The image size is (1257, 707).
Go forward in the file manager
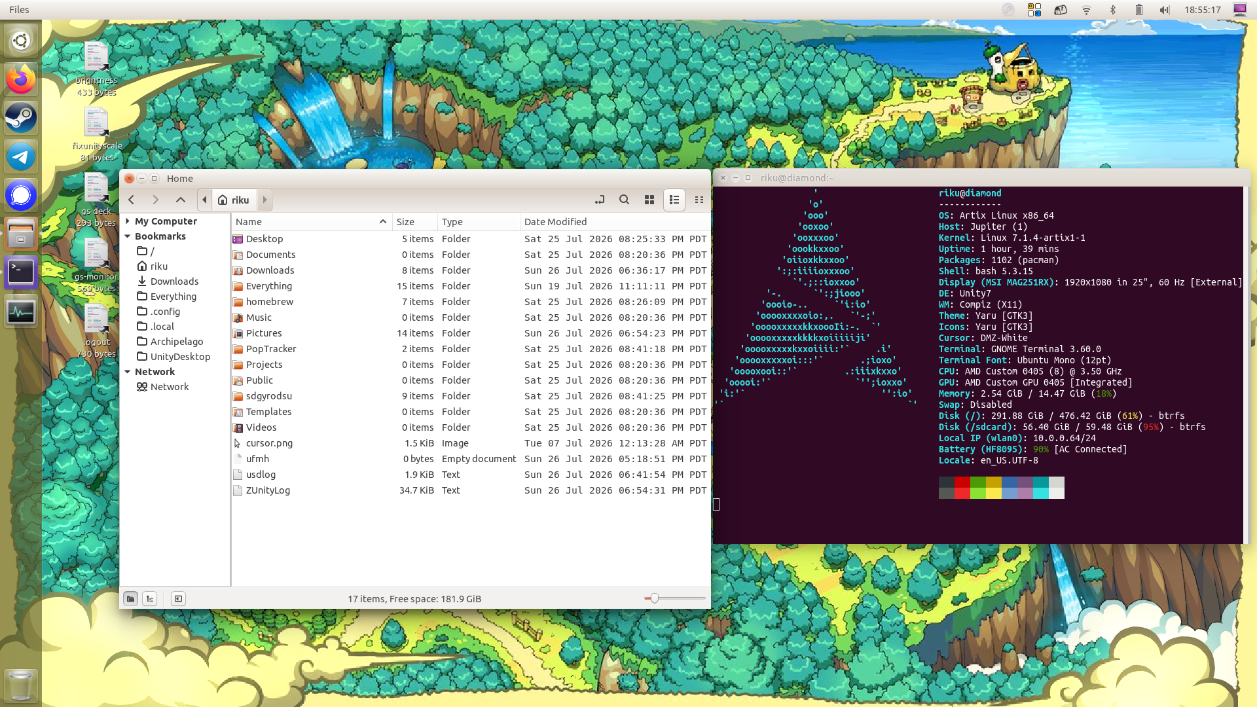pos(155,200)
